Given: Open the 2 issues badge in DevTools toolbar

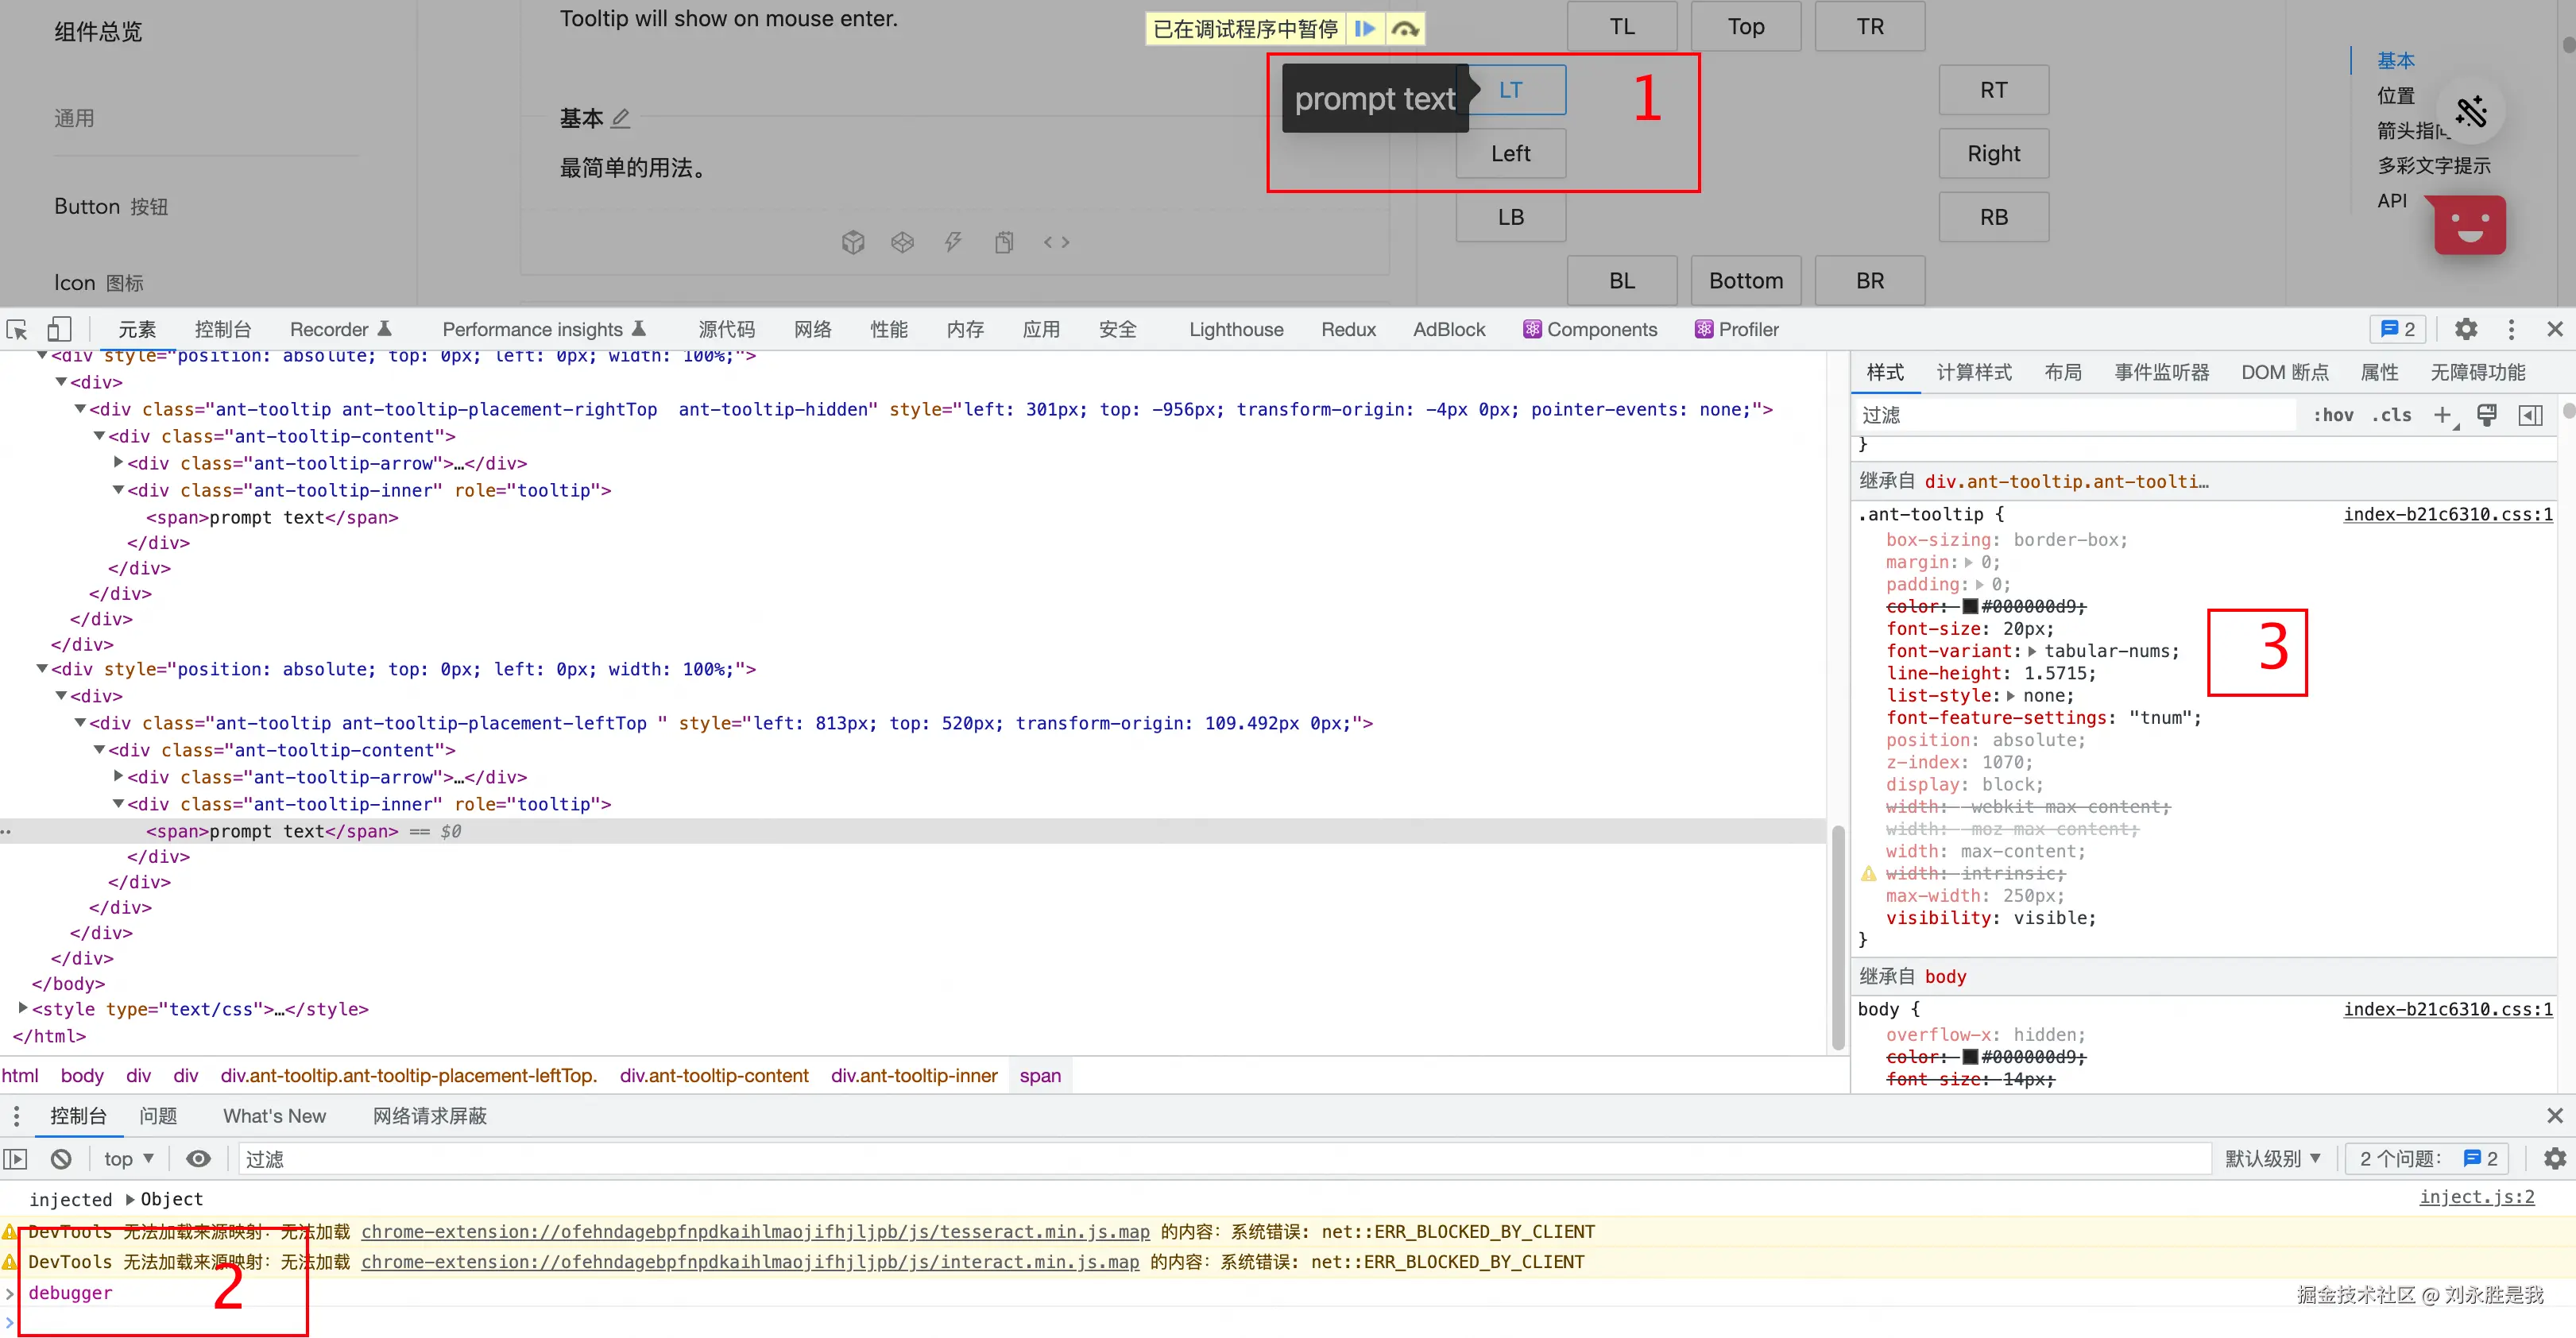Looking at the screenshot, I should 2397,329.
